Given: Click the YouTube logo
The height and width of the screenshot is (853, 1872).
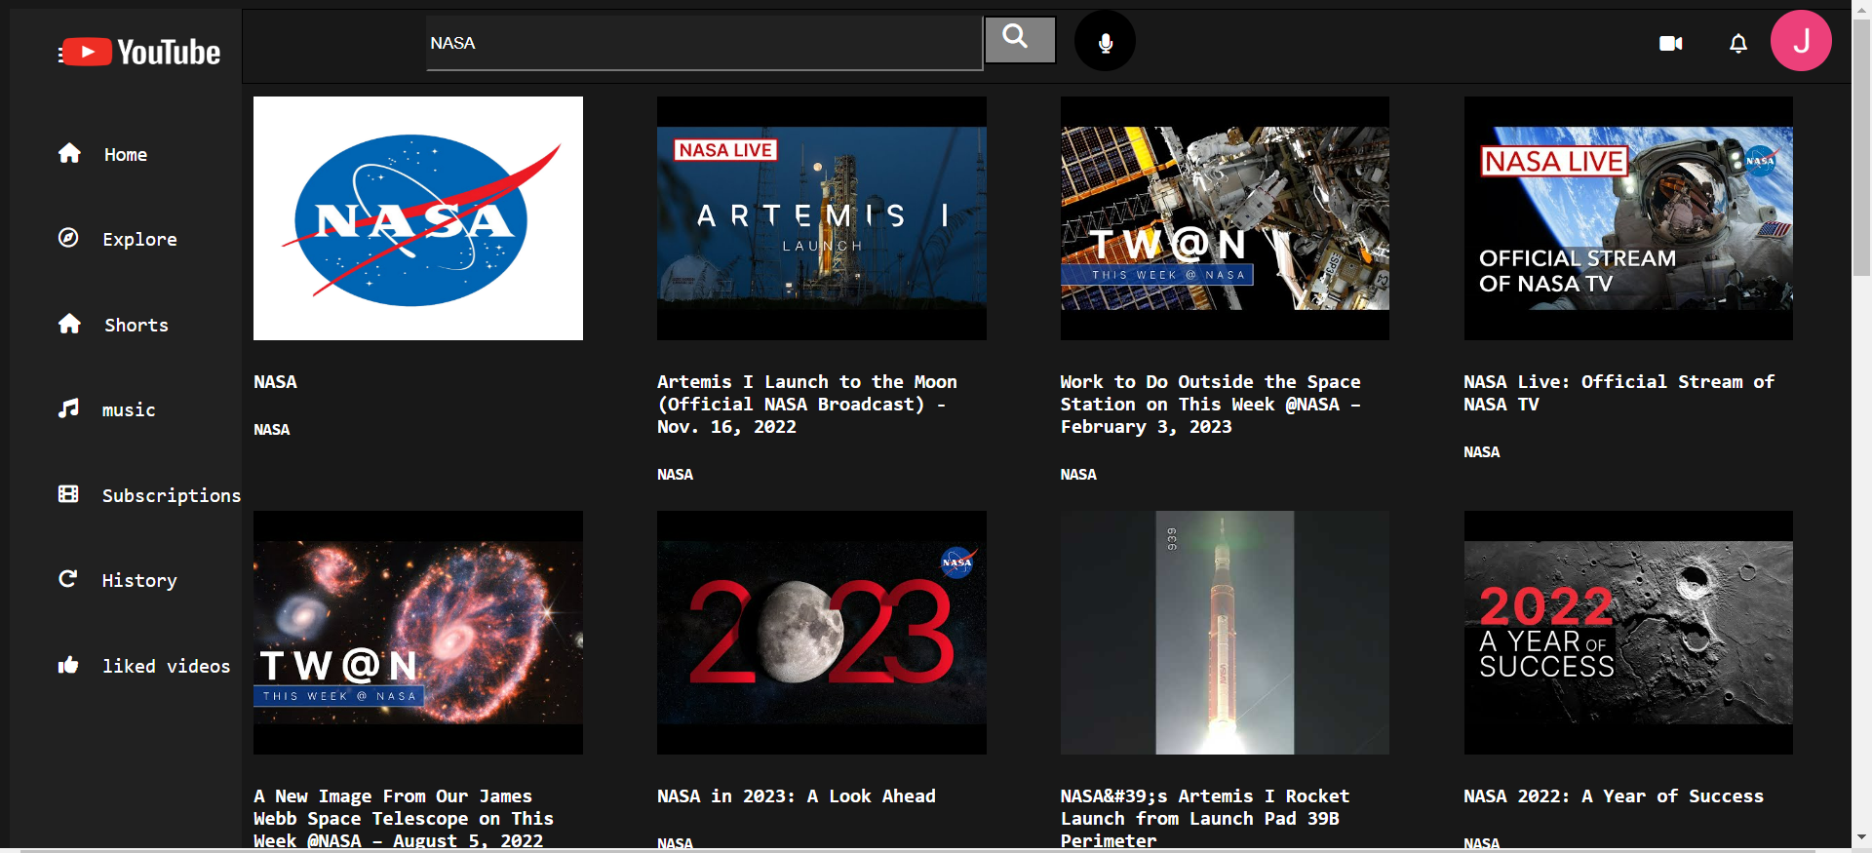Looking at the screenshot, I should click(143, 52).
